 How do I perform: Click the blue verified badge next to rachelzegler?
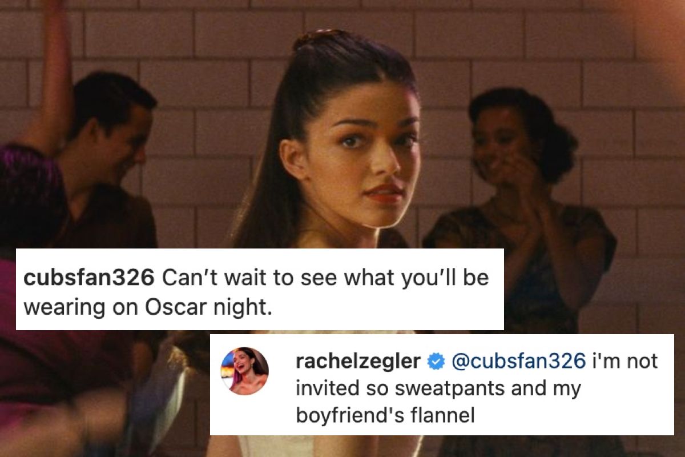pos(437,361)
